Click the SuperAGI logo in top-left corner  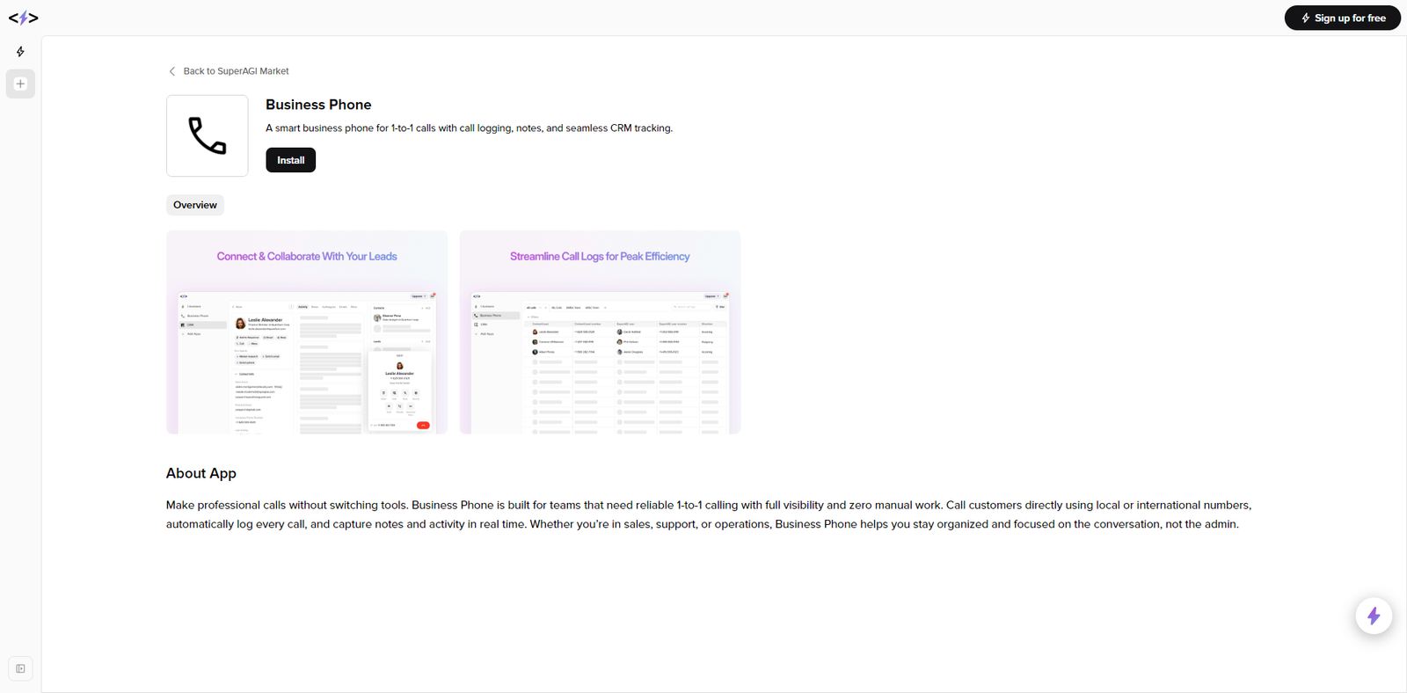coord(23,18)
